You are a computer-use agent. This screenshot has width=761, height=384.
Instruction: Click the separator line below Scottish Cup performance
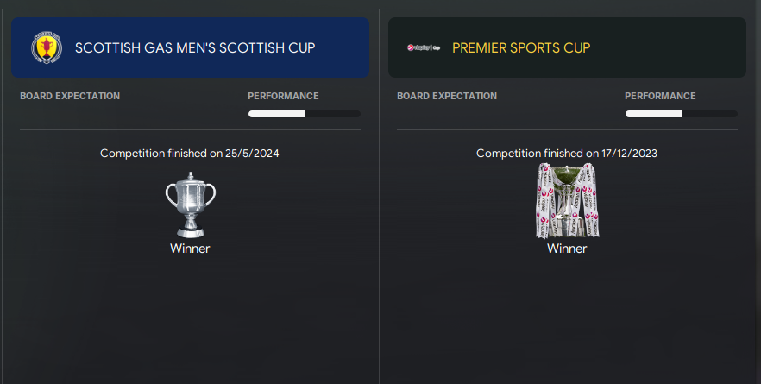coord(190,130)
